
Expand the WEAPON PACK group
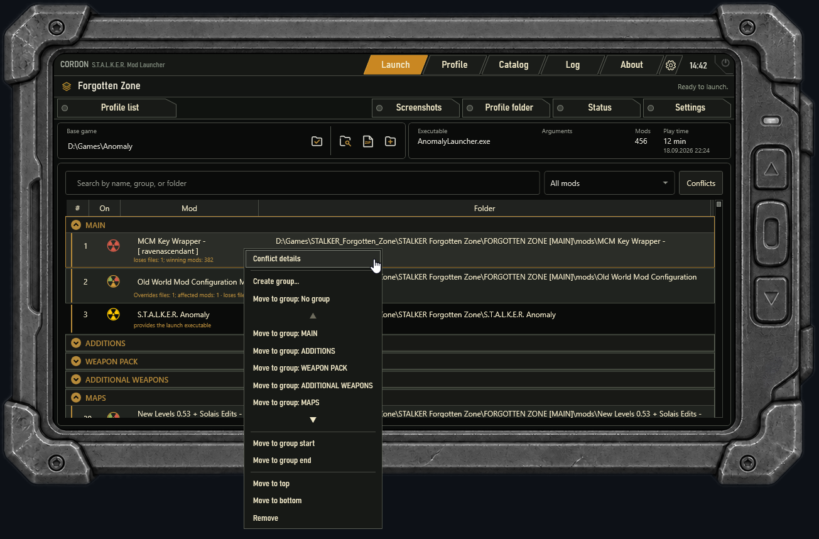pos(76,361)
